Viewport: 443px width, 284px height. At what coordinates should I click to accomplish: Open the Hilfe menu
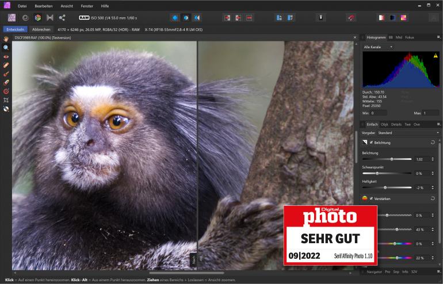coord(105,6)
